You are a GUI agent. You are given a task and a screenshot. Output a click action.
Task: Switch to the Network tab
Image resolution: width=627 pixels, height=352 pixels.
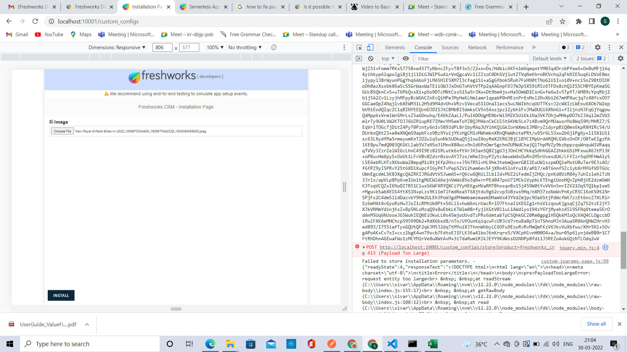click(x=477, y=48)
